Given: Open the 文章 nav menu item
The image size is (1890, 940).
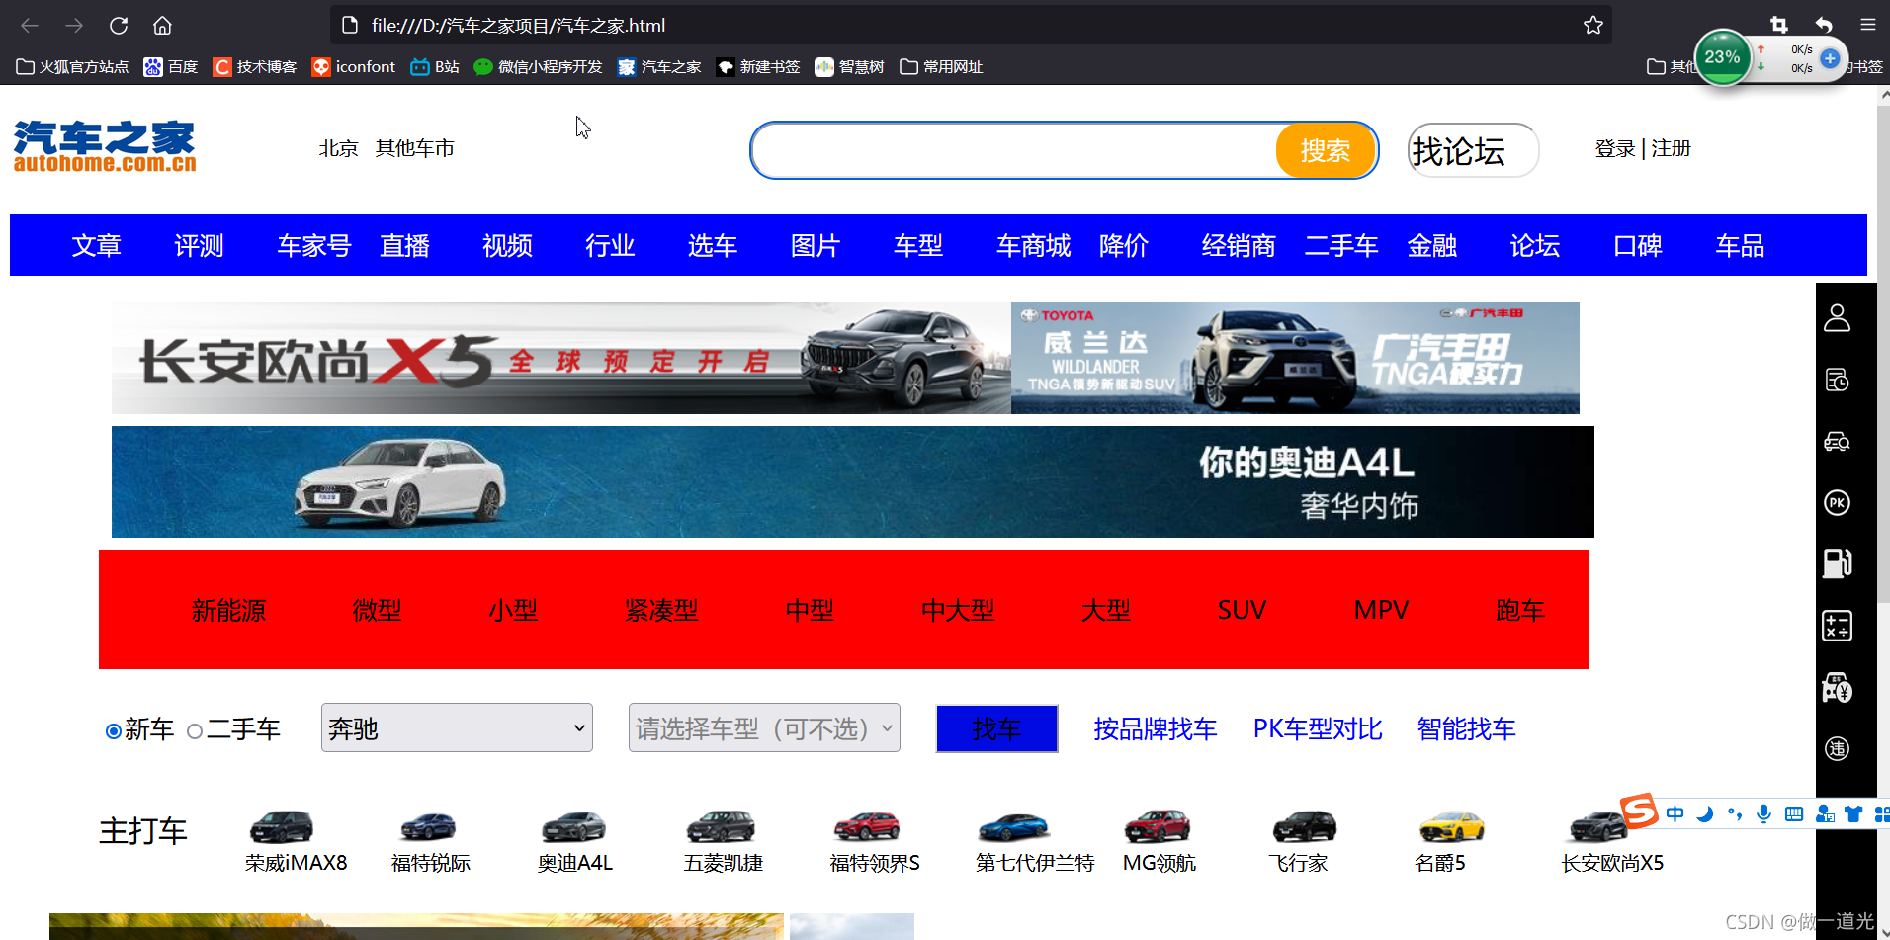Looking at the screenshot, I should (x=97, y=245).
